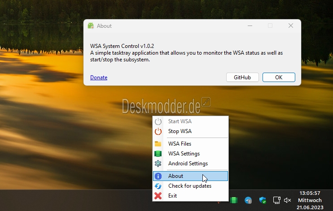Open the network tray icon
The height and width of the screenshot is (211, 333).
[277, 200]
